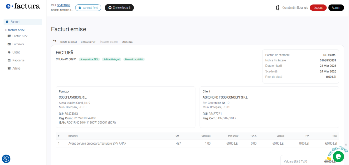
Task: Select E-factura ANAF section heading
Action: 15,30
